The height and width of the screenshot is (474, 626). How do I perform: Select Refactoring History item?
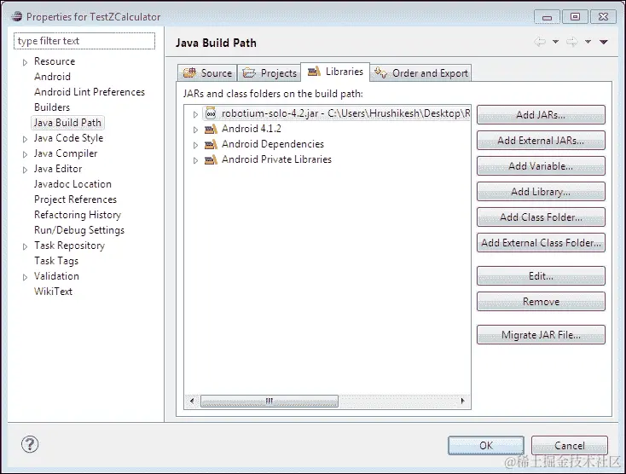(78, 215)
